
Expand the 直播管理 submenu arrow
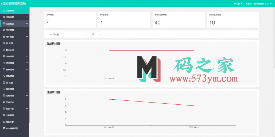point(27,69)
